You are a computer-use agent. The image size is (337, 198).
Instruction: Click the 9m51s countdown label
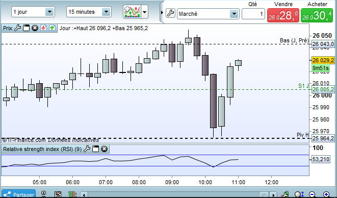coord(321,68)
